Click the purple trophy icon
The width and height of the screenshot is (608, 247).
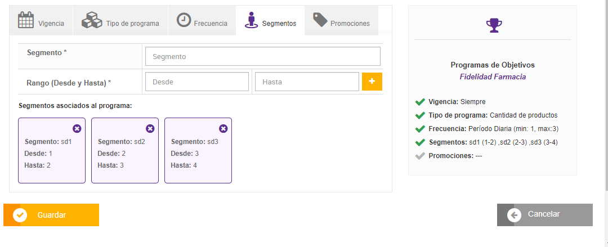[493, 24]
